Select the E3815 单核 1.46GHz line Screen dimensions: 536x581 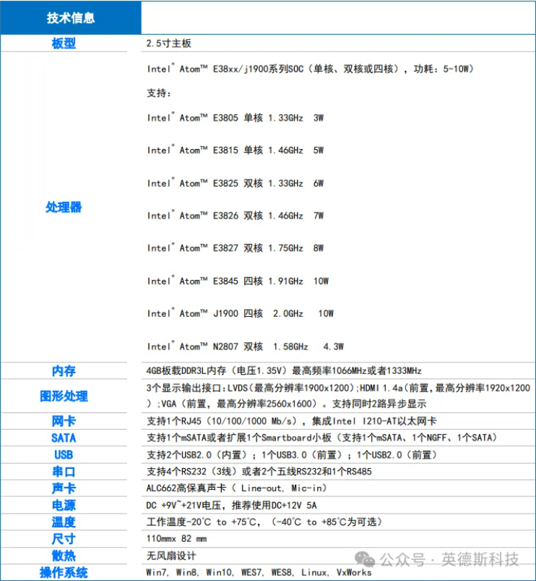point(235,150)
